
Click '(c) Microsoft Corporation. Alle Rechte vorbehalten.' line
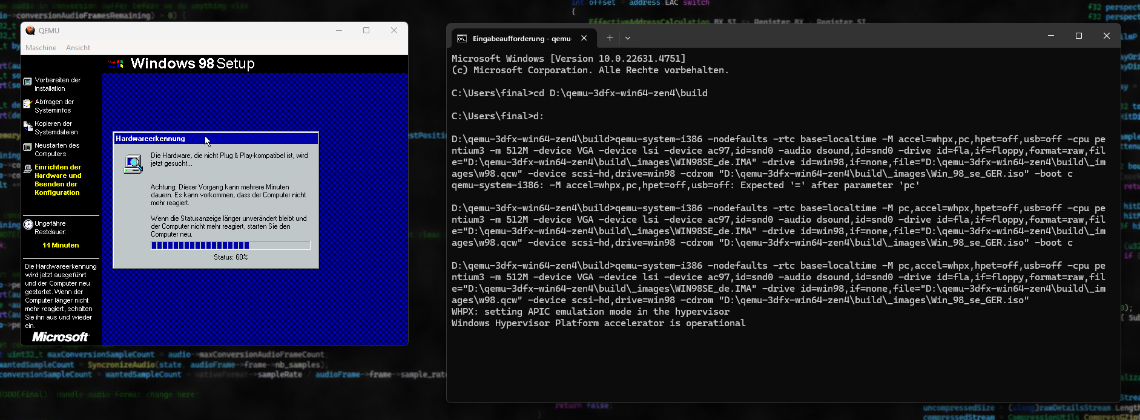[590, 70]
